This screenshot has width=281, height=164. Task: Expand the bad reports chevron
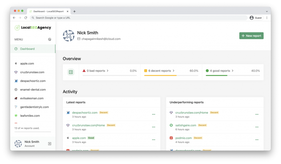[x=108, y=71]
